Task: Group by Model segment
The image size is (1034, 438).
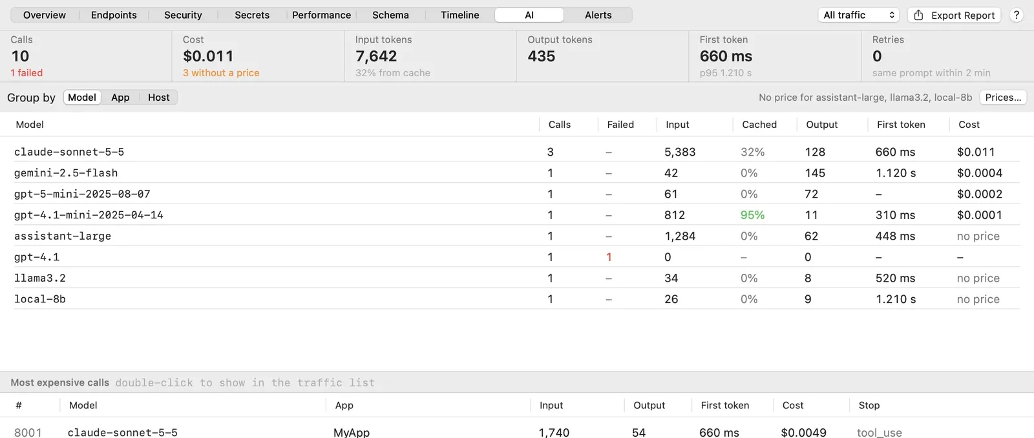Action: click(82, 98)
